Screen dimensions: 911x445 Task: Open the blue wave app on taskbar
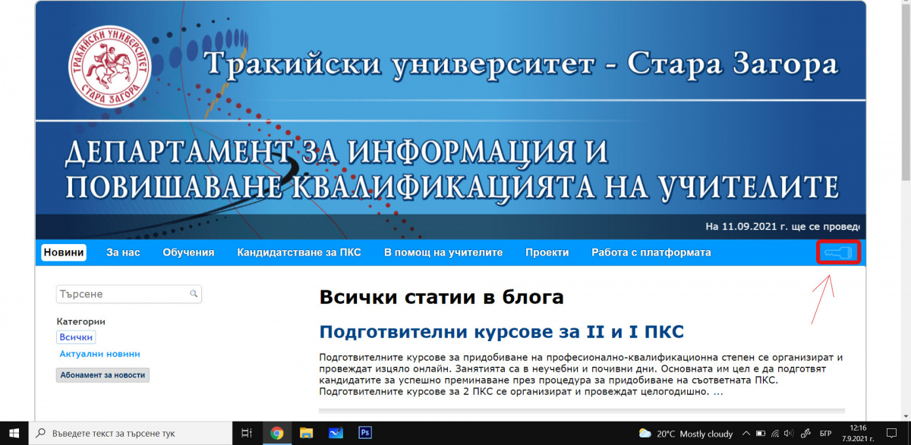(336, 434)
